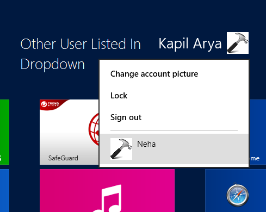
Task: Click the white music note icon
Action: click(107, 198)
